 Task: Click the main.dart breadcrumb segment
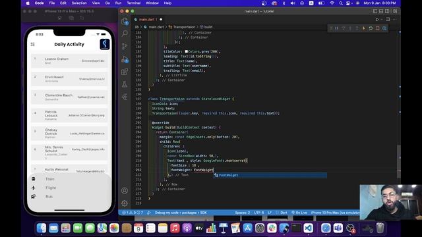pyautogui.click(x=156, y=27)
